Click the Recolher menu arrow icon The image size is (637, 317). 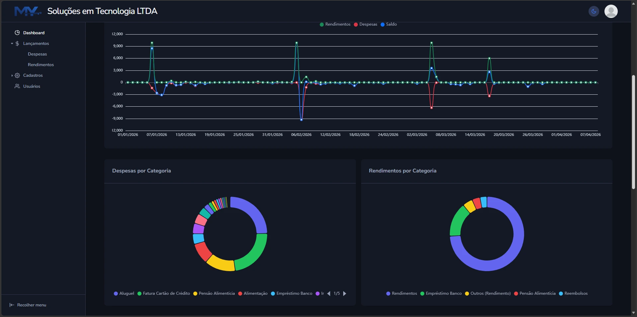click(12, 305)
